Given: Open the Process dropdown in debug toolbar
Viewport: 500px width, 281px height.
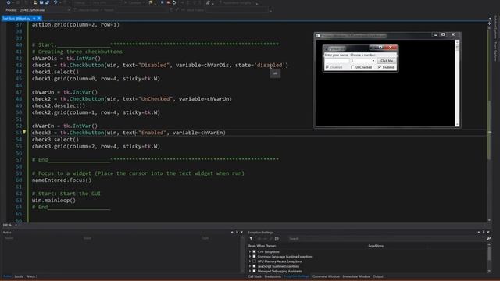Looking at the screenshot, I should (68, 10).
